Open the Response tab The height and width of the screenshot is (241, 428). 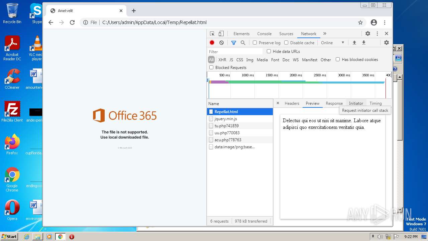334,103
